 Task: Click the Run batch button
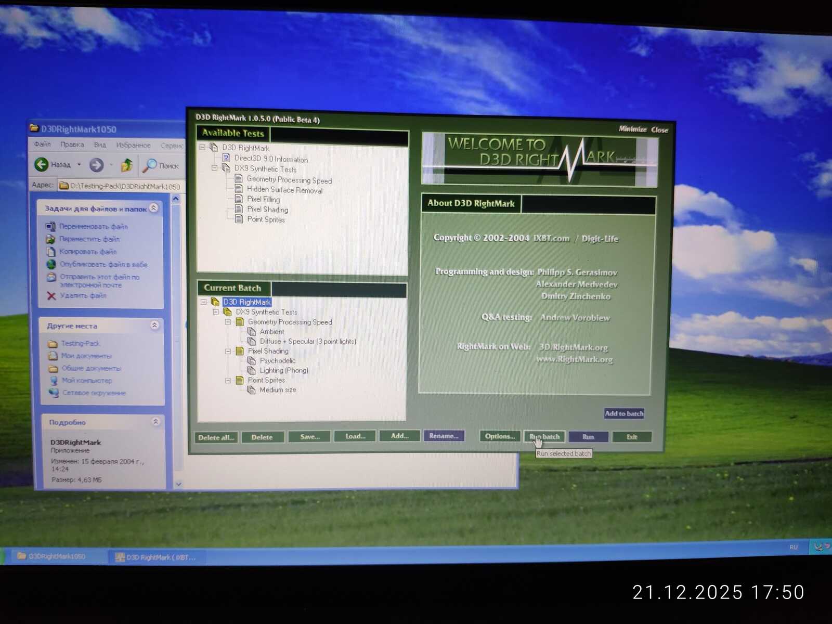[x=544, y=437]
